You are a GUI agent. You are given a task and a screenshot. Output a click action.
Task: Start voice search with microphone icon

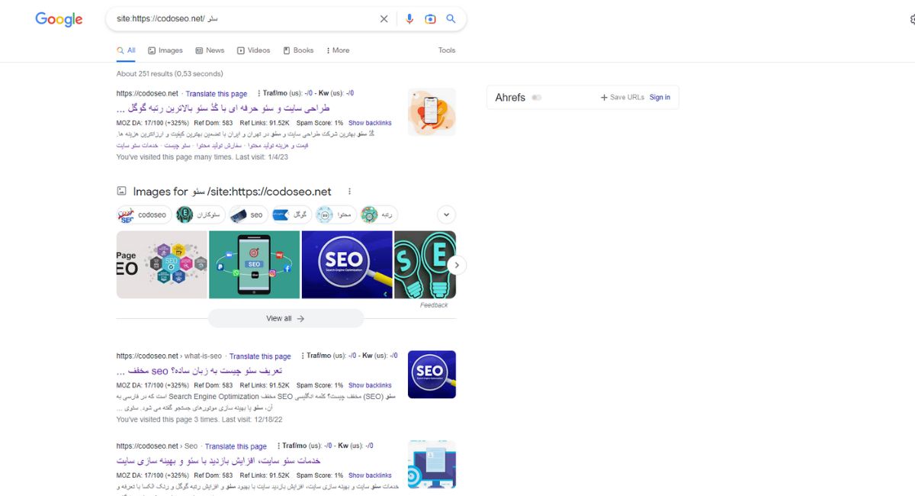(409, 19)
